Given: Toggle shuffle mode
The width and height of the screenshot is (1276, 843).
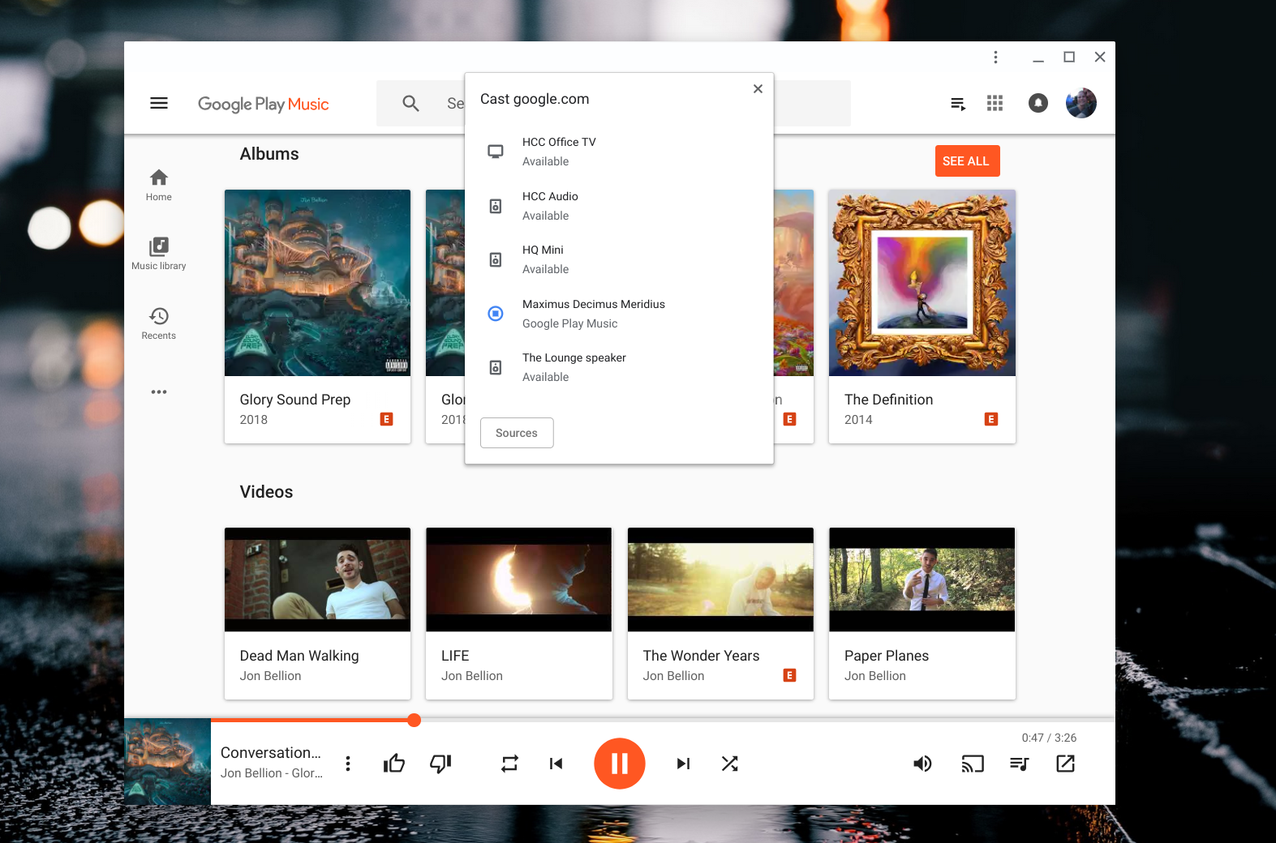Looking at the screenshot, I should pyautogui.click(x=730, y=764).
